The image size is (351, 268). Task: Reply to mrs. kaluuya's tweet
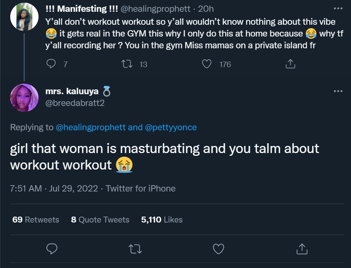[x=52, y=248]
